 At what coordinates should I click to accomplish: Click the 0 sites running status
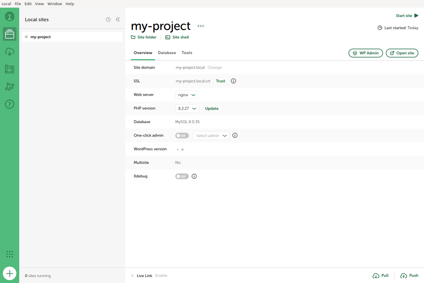tap(38, 276)
